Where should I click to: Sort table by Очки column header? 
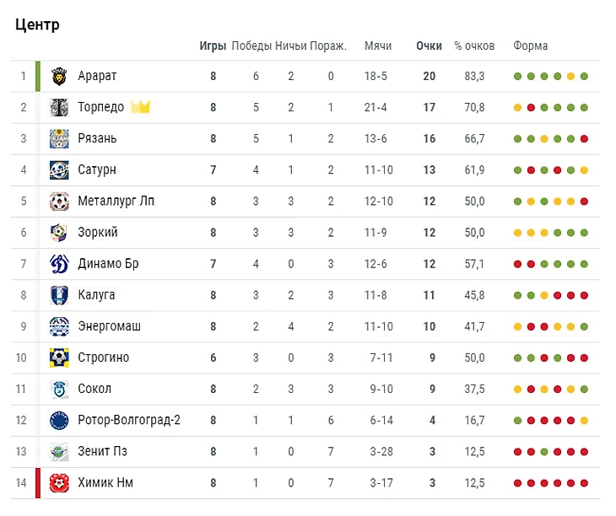tap(429, 46)
